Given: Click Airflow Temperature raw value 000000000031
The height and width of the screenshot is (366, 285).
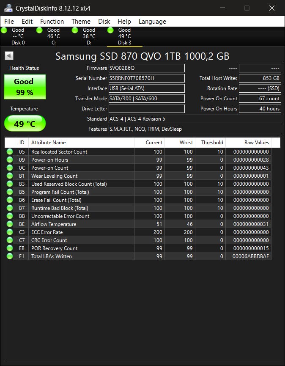Looking at the screenshot, I should pyautogui.click(x=251, y=224).
